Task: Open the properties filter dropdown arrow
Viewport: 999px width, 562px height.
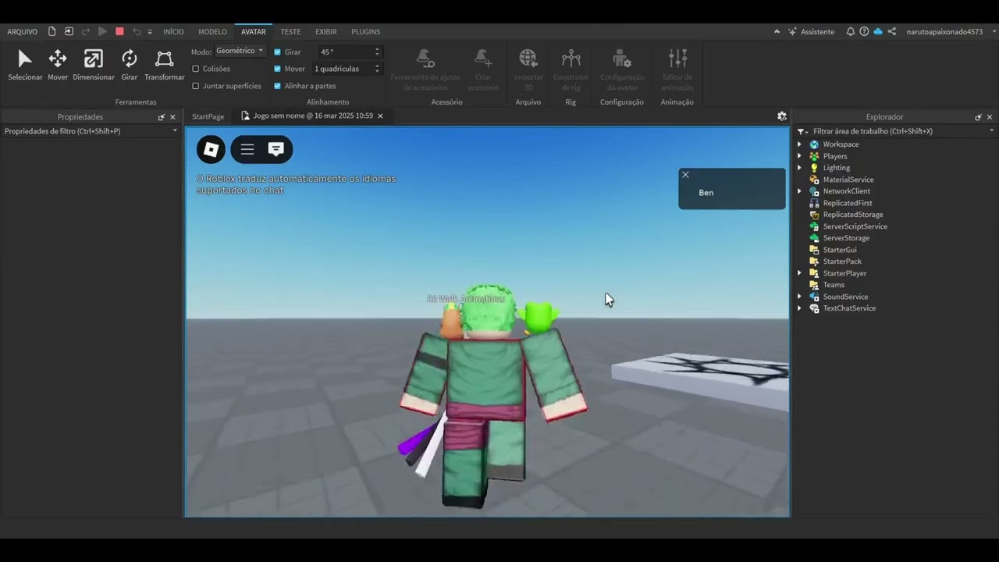Action: coord(175,131)
